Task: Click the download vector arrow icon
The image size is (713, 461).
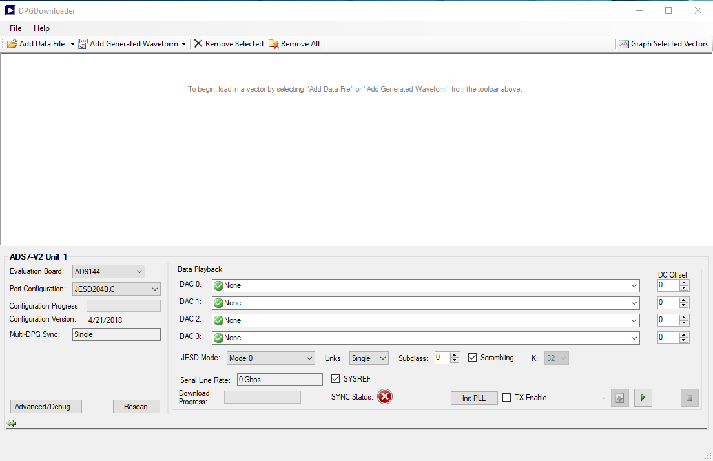Action: 619,398
